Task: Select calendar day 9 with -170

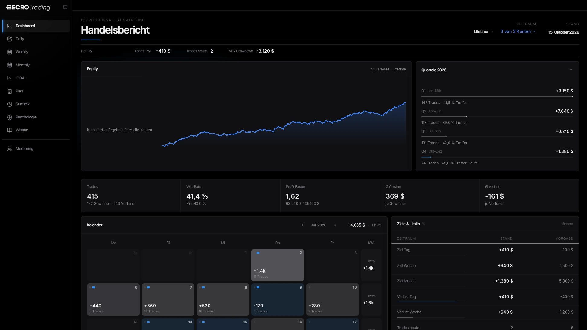Action: pyautogui.click(x=278, y=300)
